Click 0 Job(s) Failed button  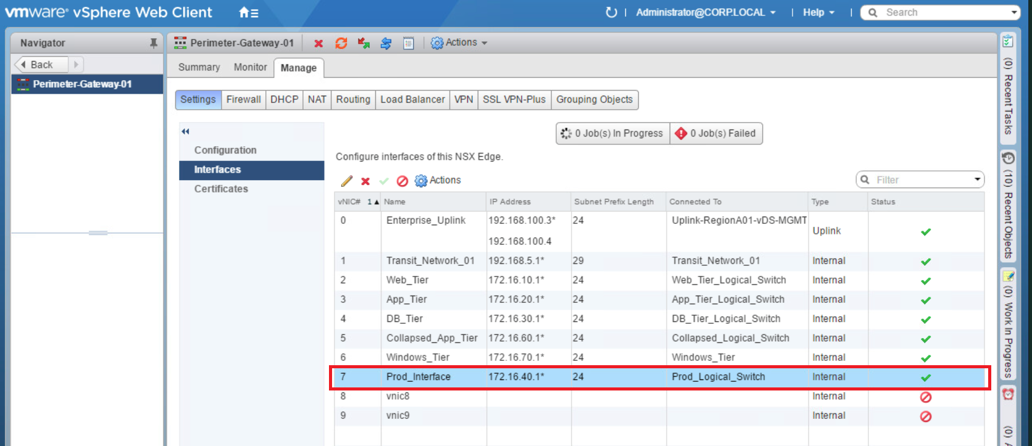point(716,133)
